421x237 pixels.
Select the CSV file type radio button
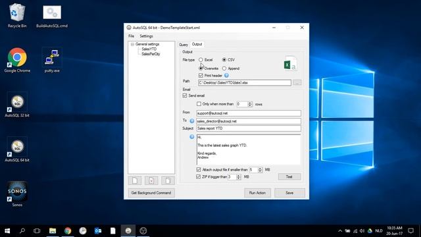tap(224, 60)
